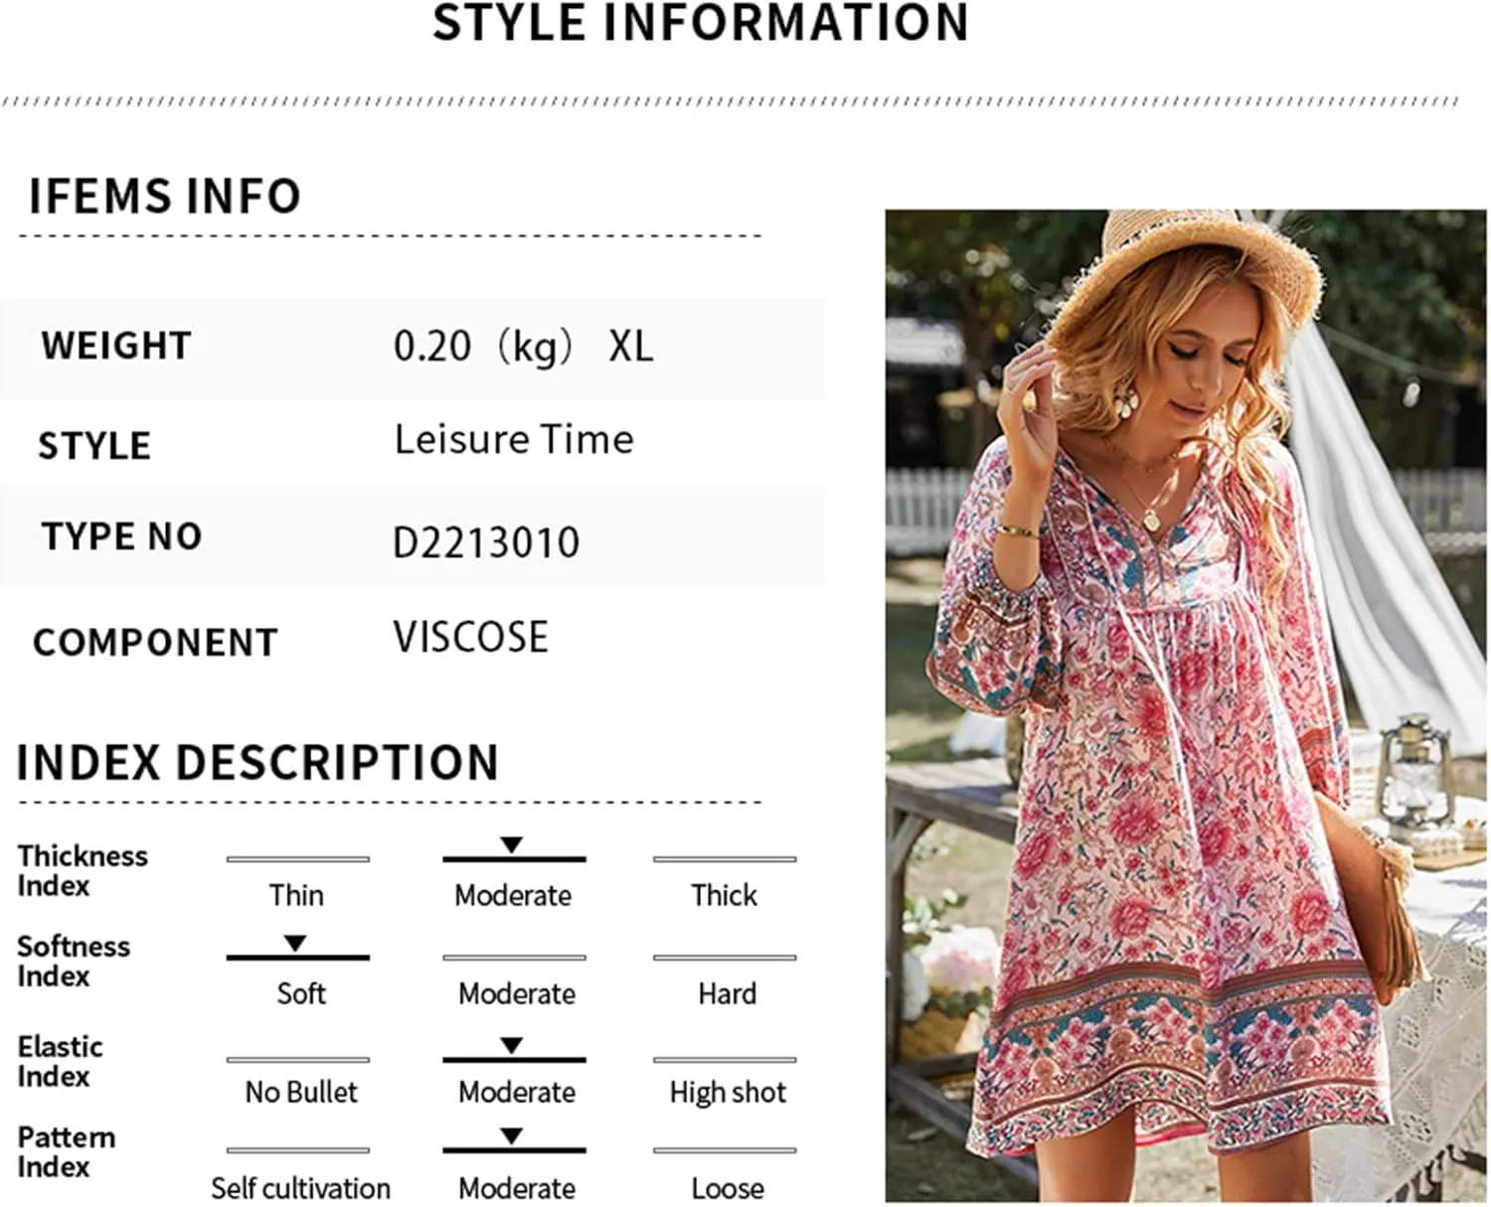This screenshot has height=1207, width=1491.
Task: Click the VISCOSE value
Action: coord(470,637)
